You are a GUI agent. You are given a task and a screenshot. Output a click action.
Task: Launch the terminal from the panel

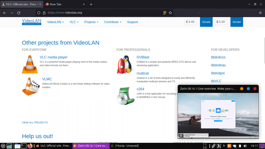pyautogui.click(x=24, y=146)
